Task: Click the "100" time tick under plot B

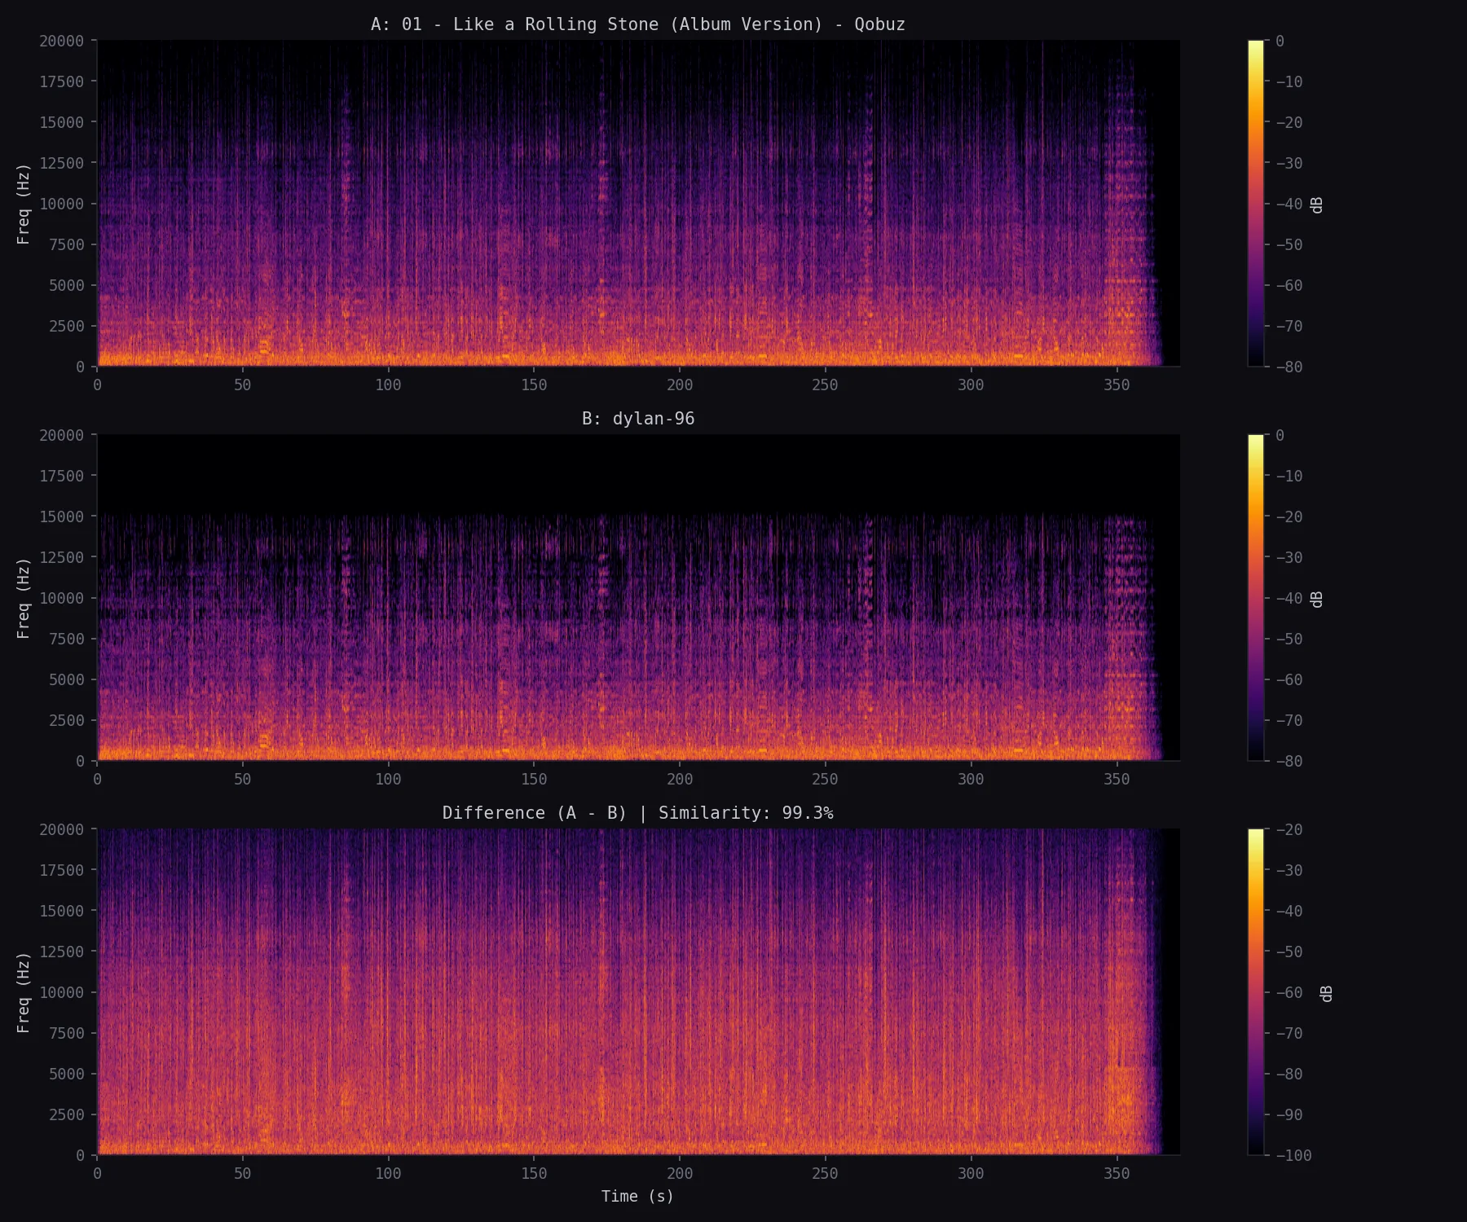Action: point(388,779)
